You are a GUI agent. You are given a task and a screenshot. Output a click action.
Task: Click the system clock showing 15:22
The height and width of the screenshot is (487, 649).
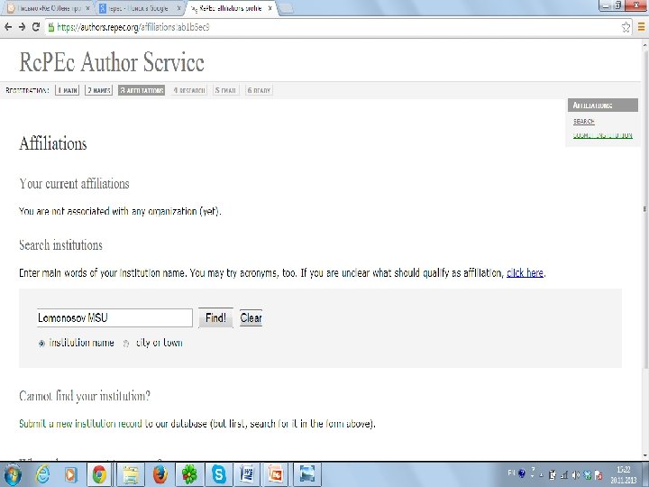tap(624, 474)
